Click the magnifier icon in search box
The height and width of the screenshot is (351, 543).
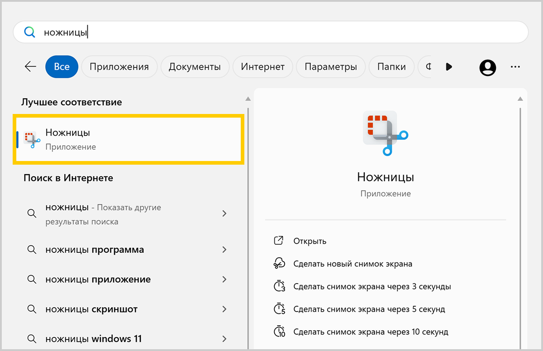tap(29, 33)
